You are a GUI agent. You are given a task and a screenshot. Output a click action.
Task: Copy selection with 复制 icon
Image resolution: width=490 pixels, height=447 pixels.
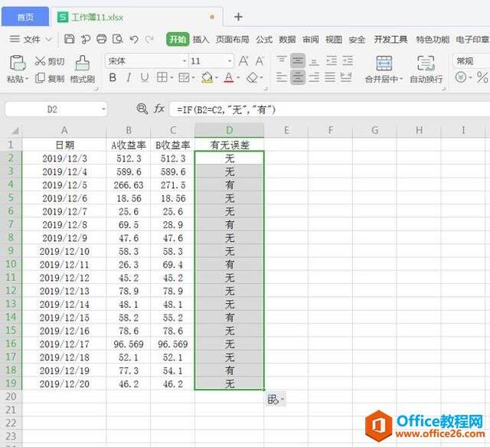point(40,78)
